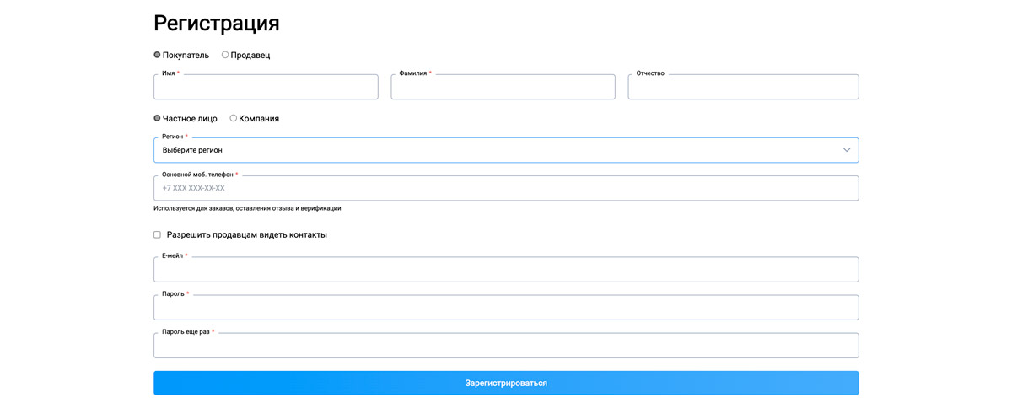Switch to the Компания radio option

pos(234,118)
